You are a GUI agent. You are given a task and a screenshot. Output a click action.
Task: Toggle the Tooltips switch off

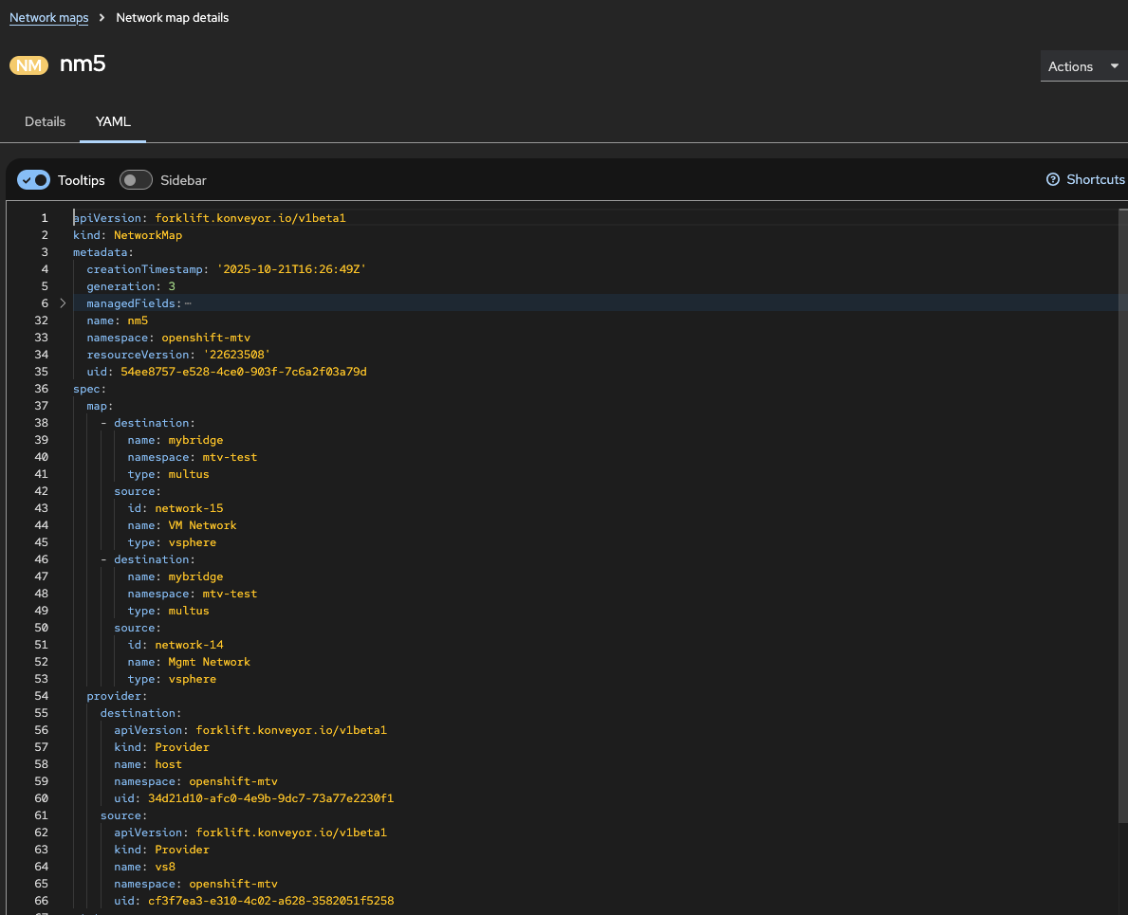pyautogui.click(x=34, y=180)
